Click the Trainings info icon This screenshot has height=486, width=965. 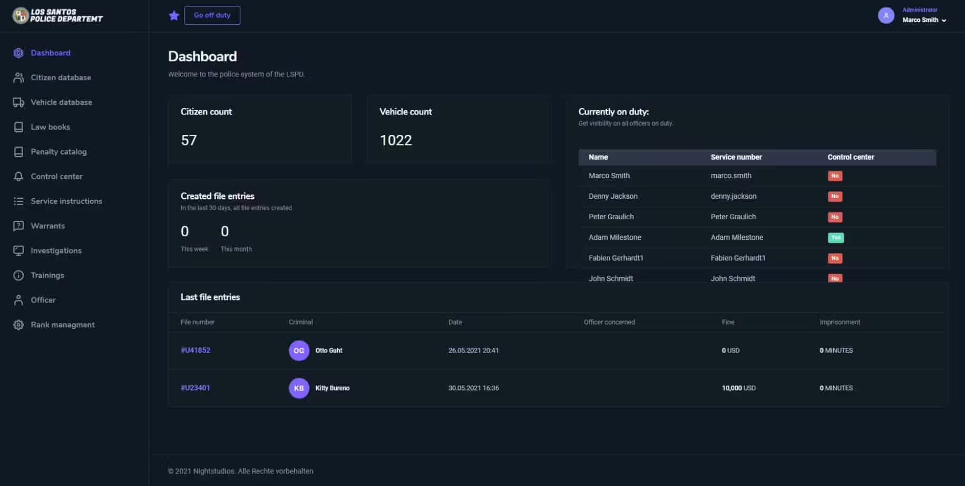click(x=18, y=275)
